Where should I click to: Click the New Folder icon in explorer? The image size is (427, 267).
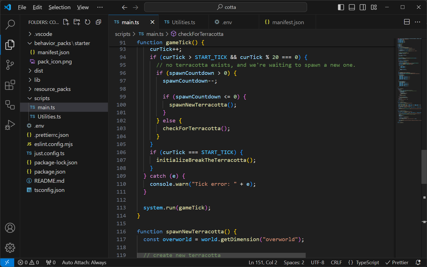click(77, 22)
